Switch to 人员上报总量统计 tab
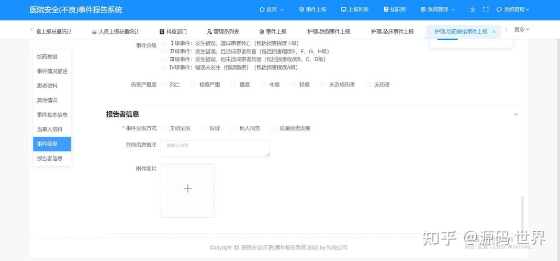The image size is (560, 261). pos(116,32)
